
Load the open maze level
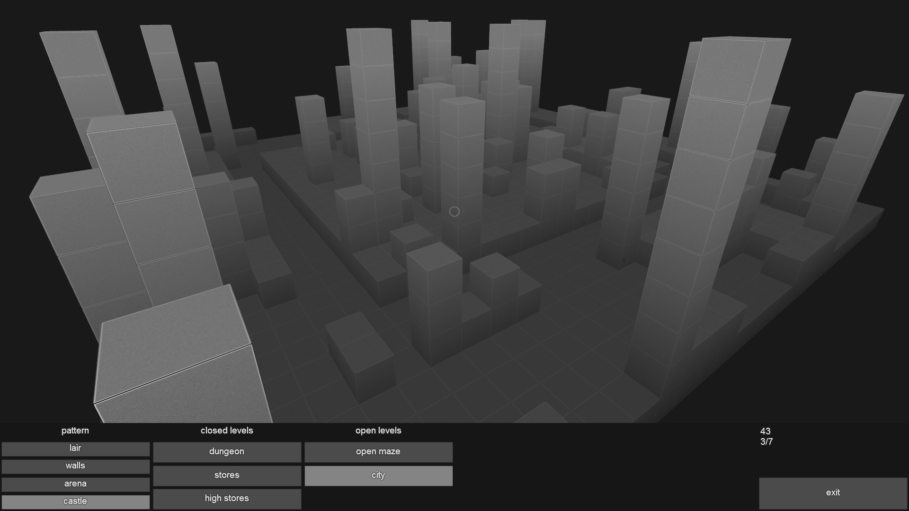point(378,452)
